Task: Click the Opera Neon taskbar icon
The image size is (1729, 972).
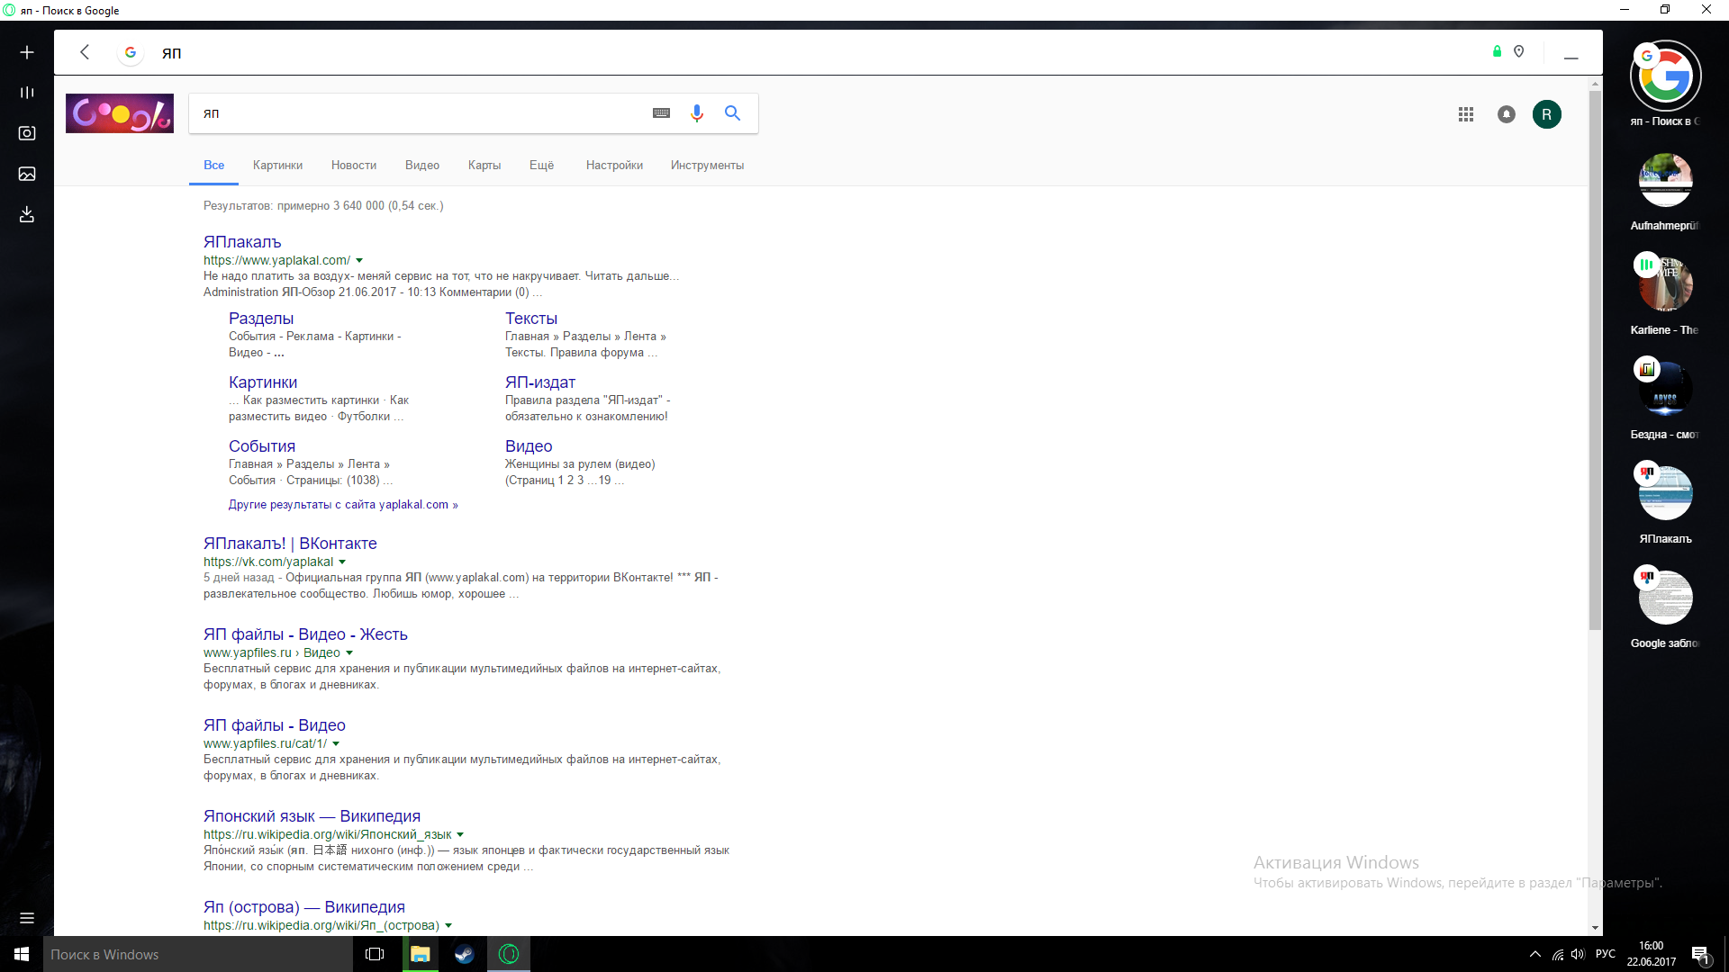Action: click(x=509, y=954)
